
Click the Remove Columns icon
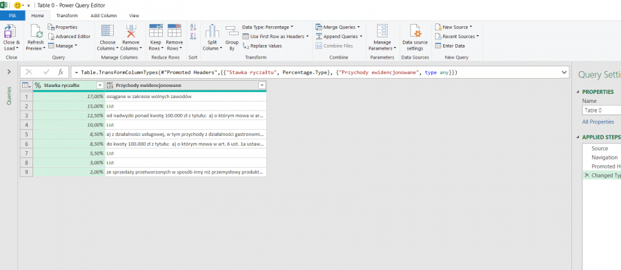coord(130,31)
